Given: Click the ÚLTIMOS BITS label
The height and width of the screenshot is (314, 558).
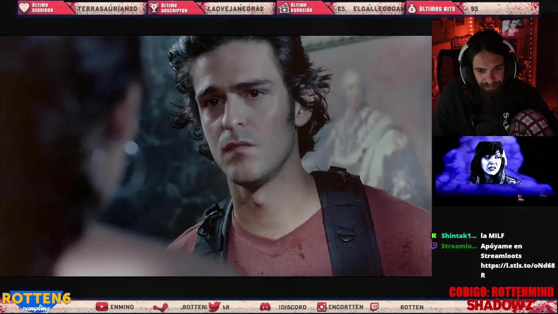Looking at the screenshot, I should click(437, 8).
